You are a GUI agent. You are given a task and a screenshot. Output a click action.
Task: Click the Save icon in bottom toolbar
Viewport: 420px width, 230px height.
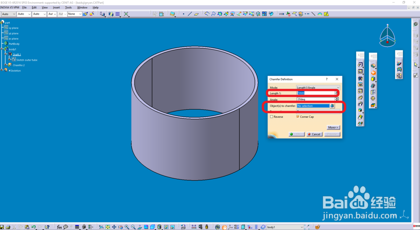pyautogui.click(x=2, y=227)
